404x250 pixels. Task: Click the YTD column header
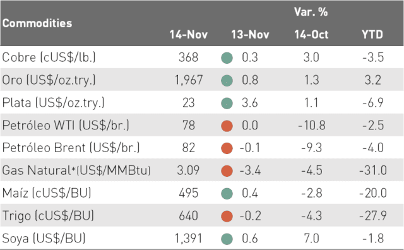(x=372, y=34)
